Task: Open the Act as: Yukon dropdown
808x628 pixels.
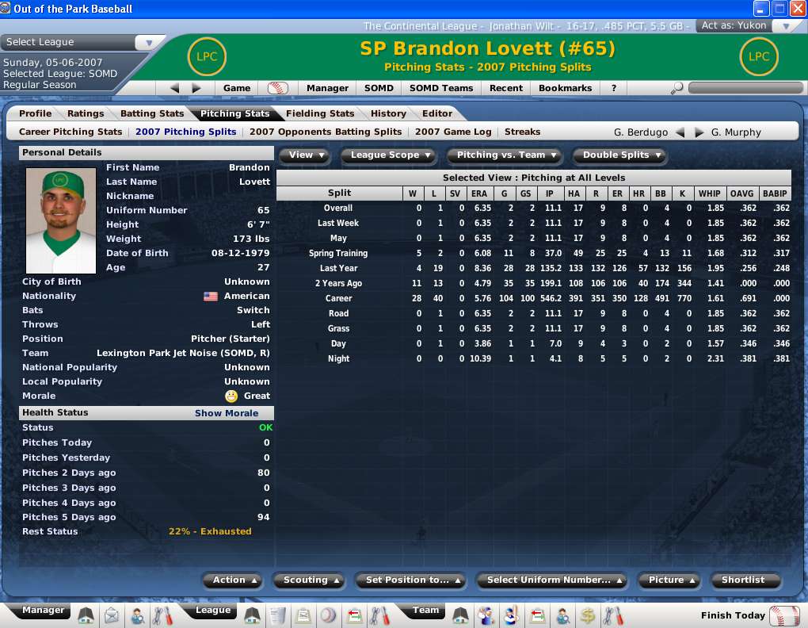Action: (x=785, y=26)
